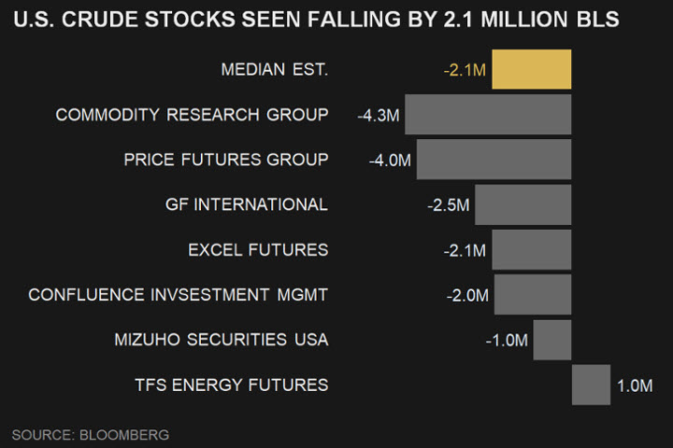This screenshot has width=673, height=448.
Task: Select the GF International label
Action: (x=247, y=204)
